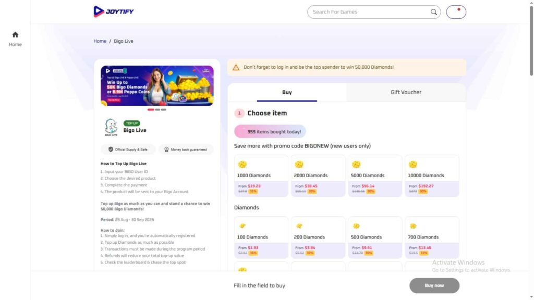Click the Period 25 Aug - 30 Sep 2025 text

pyautogui.click(x=127, y=220)
